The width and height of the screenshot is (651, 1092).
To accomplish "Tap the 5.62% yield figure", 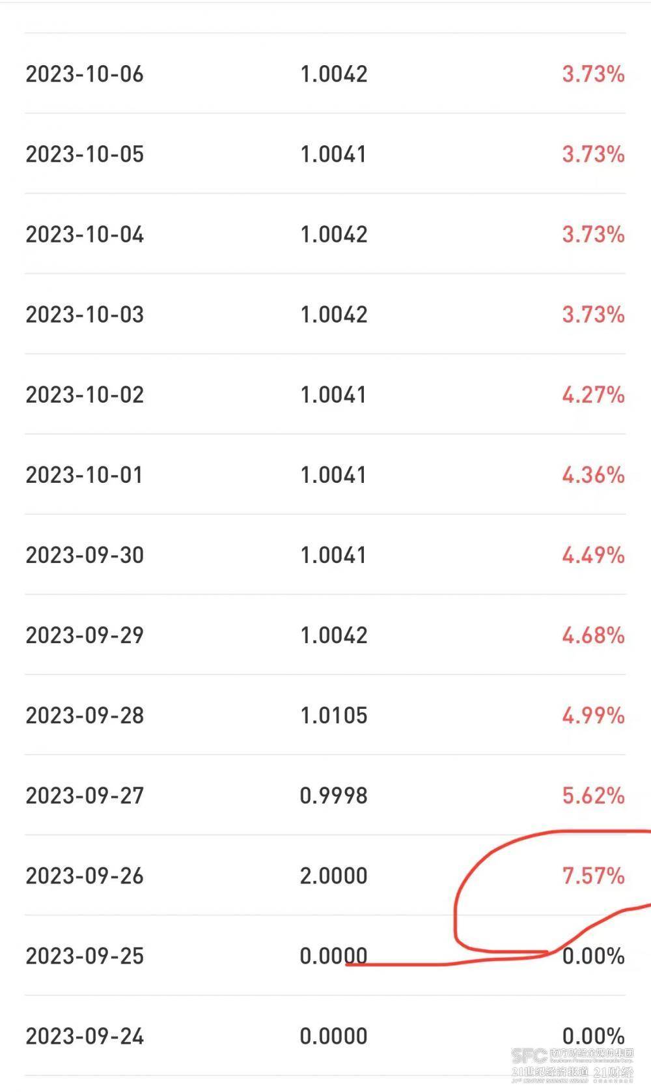I will click(593, 796).
